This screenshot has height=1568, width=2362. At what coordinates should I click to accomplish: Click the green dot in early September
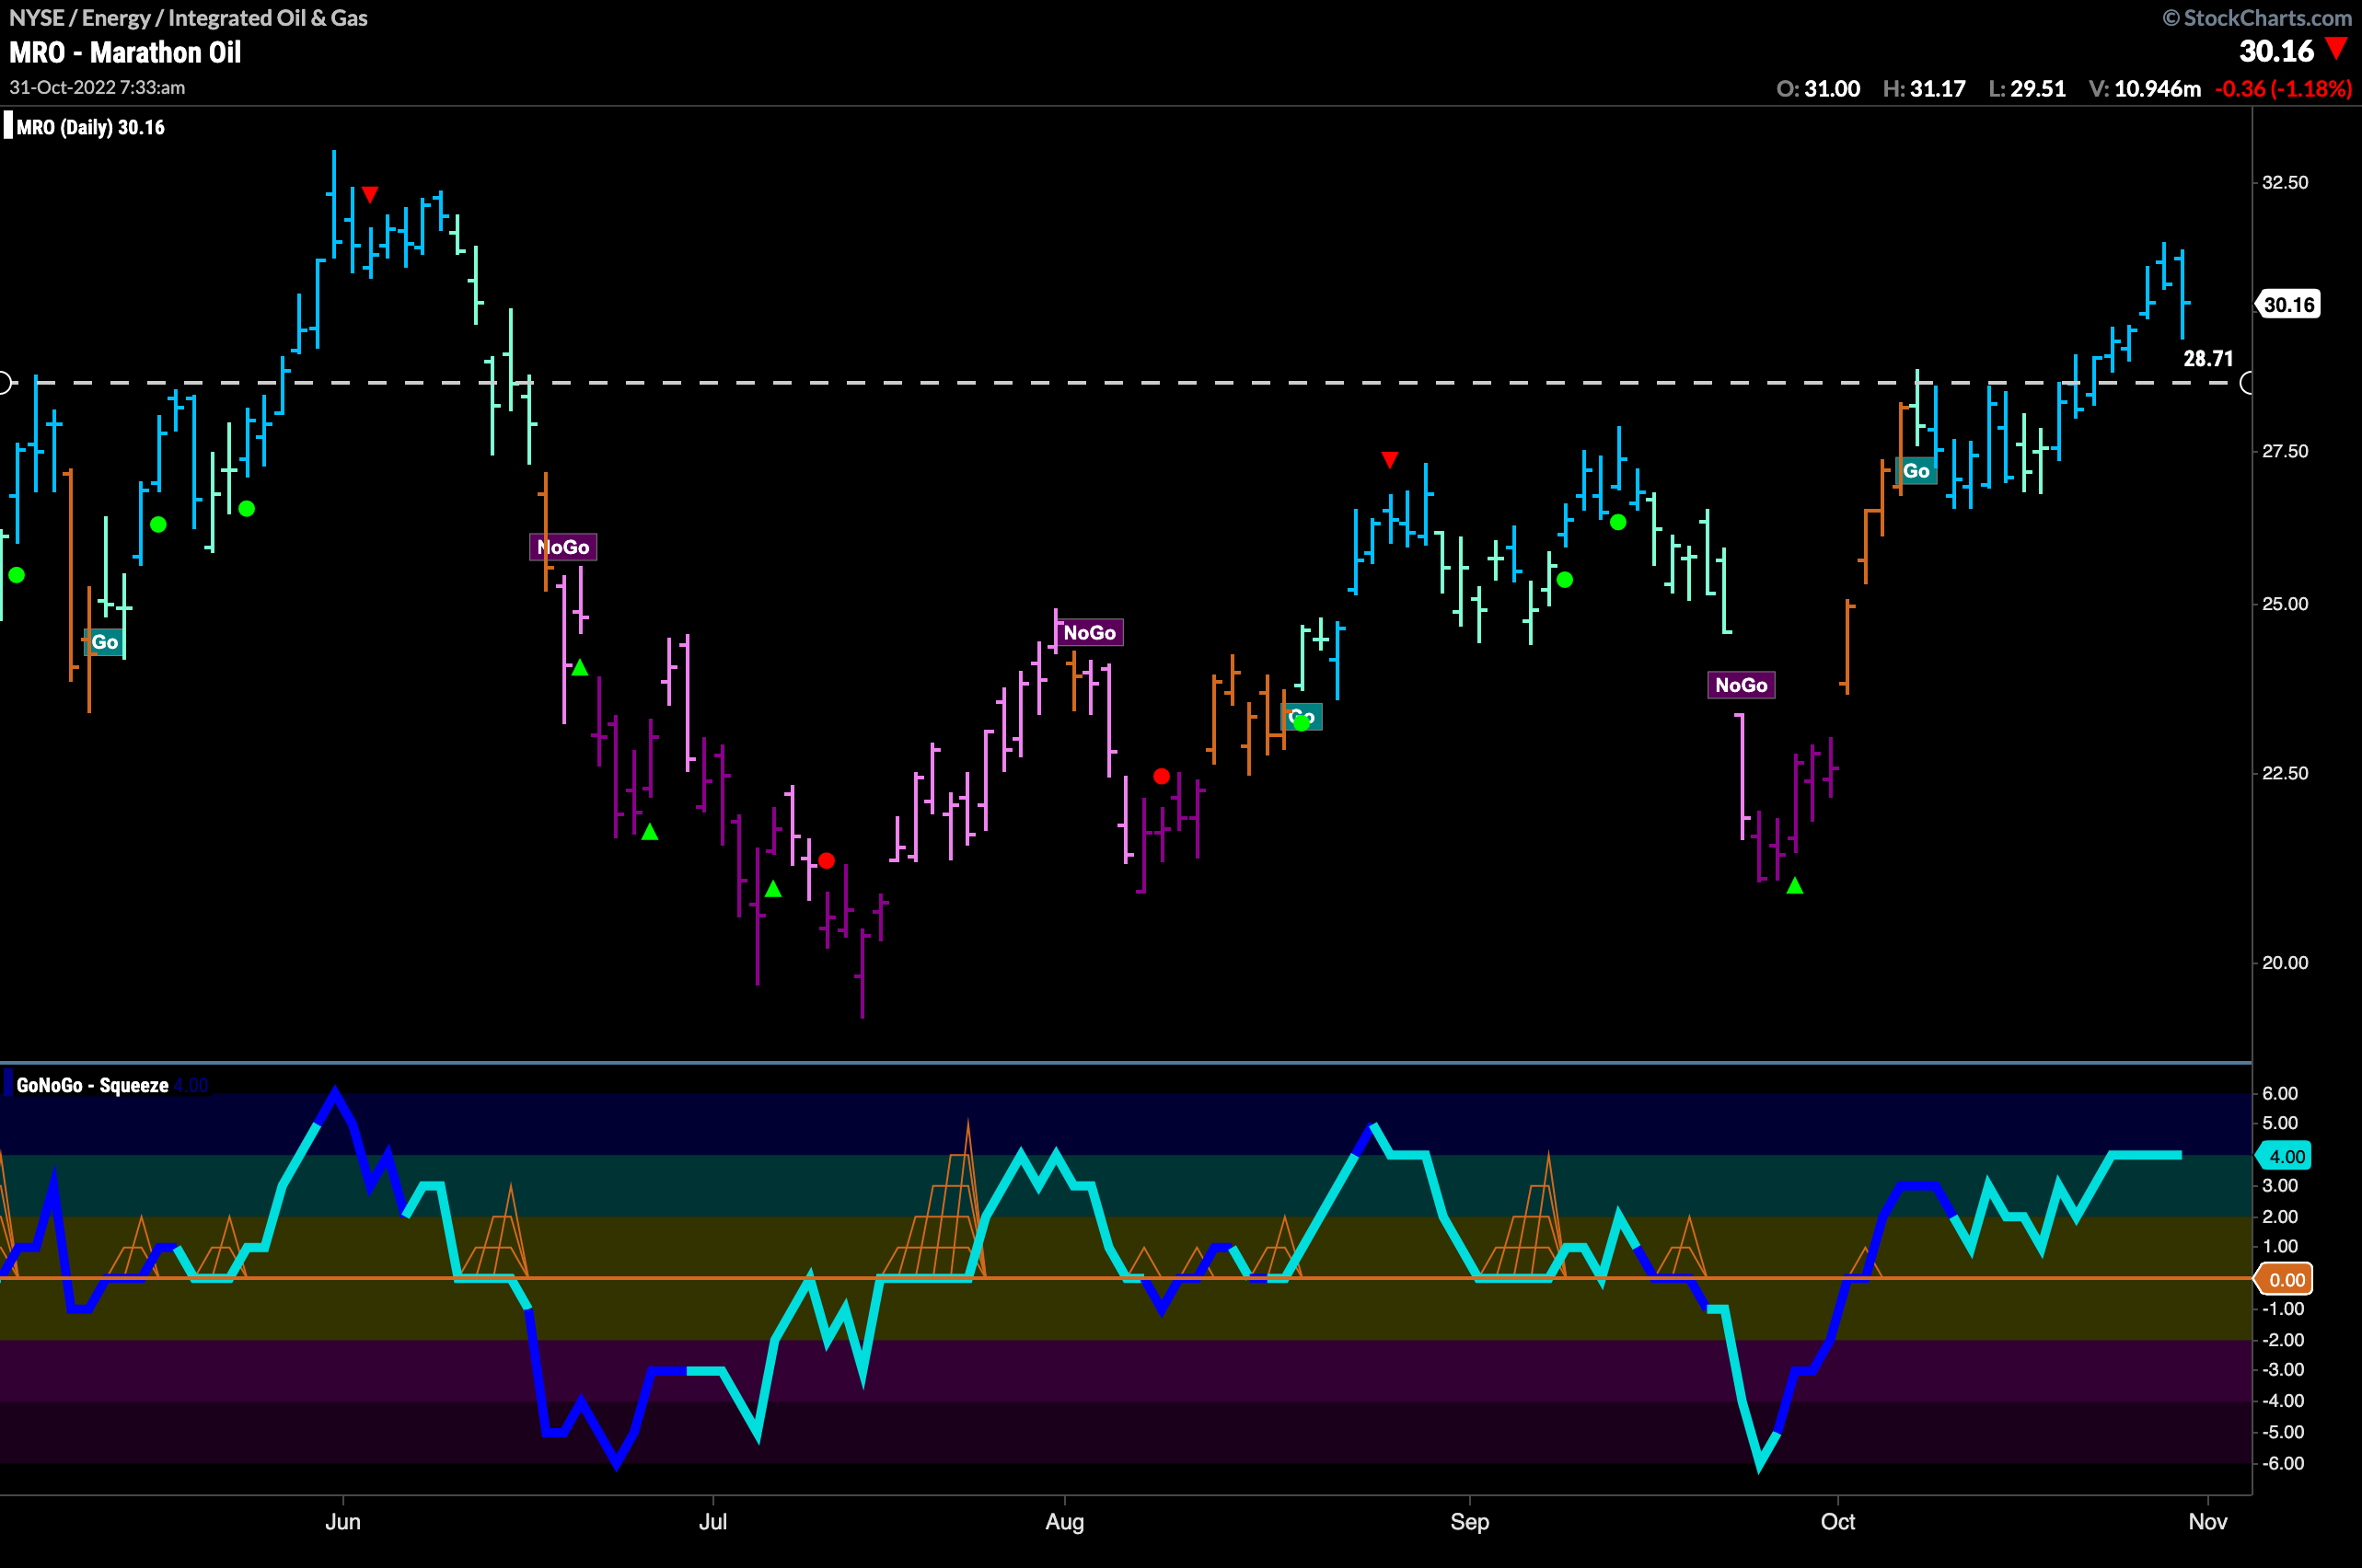click(x=1566, y=580)
